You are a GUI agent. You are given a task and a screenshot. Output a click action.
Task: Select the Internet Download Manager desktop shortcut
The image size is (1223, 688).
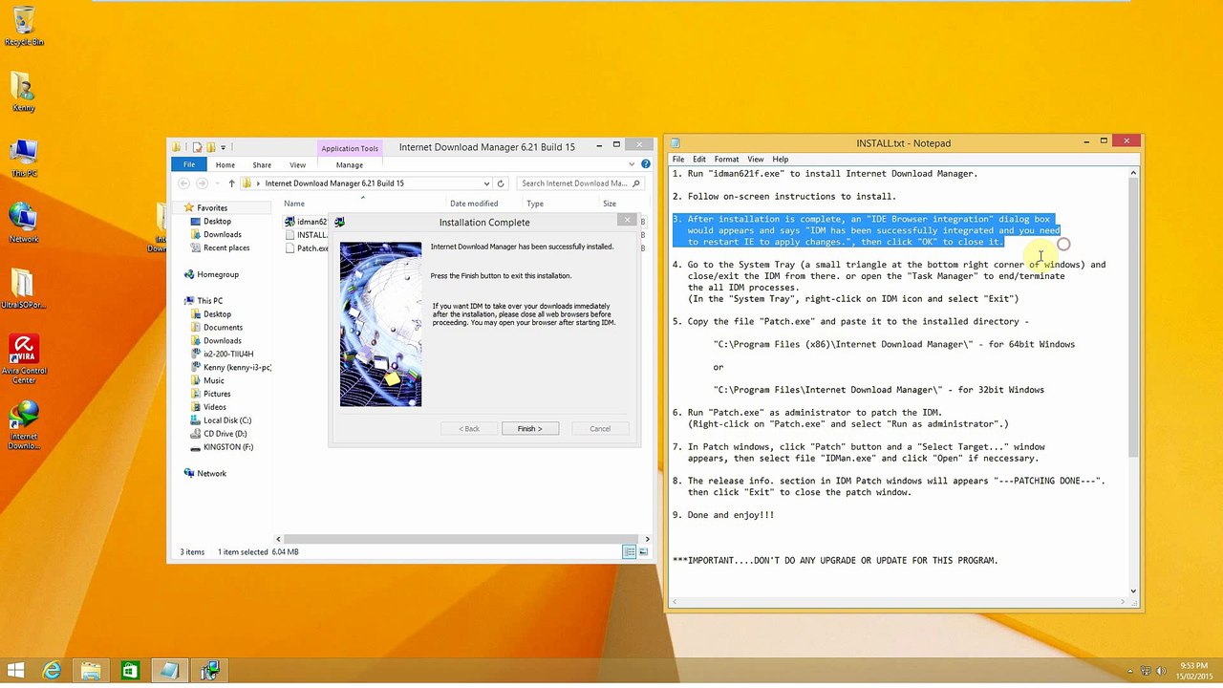click(x=24, y=425)
